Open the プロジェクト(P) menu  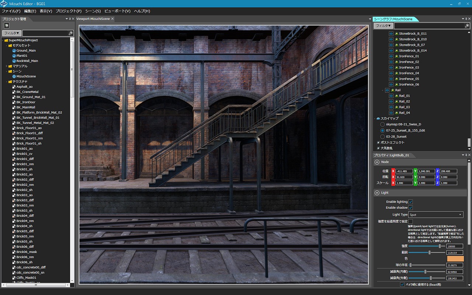click(69, 11)
